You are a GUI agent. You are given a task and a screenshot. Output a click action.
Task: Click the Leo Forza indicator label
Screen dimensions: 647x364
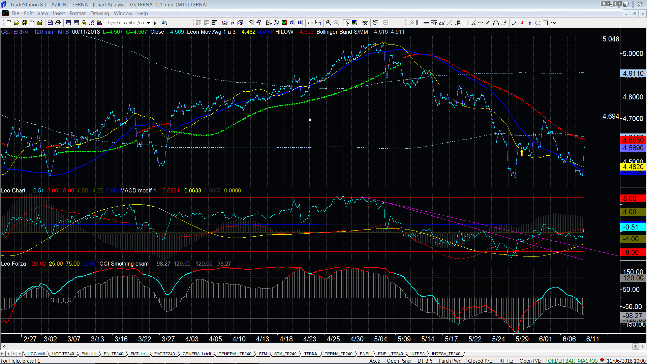(13, 264)
